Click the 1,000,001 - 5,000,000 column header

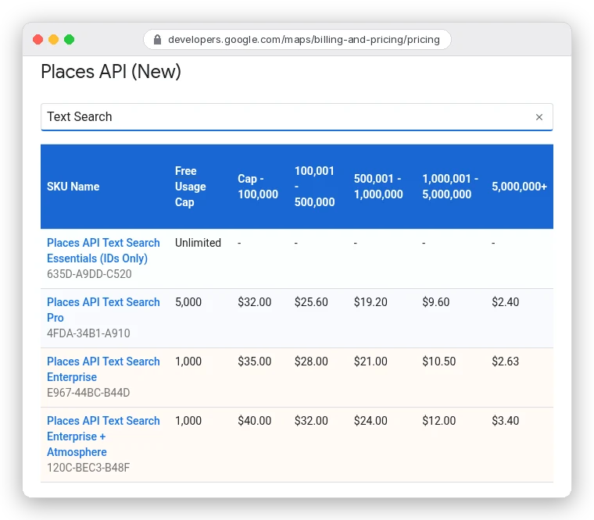(450, 187)
